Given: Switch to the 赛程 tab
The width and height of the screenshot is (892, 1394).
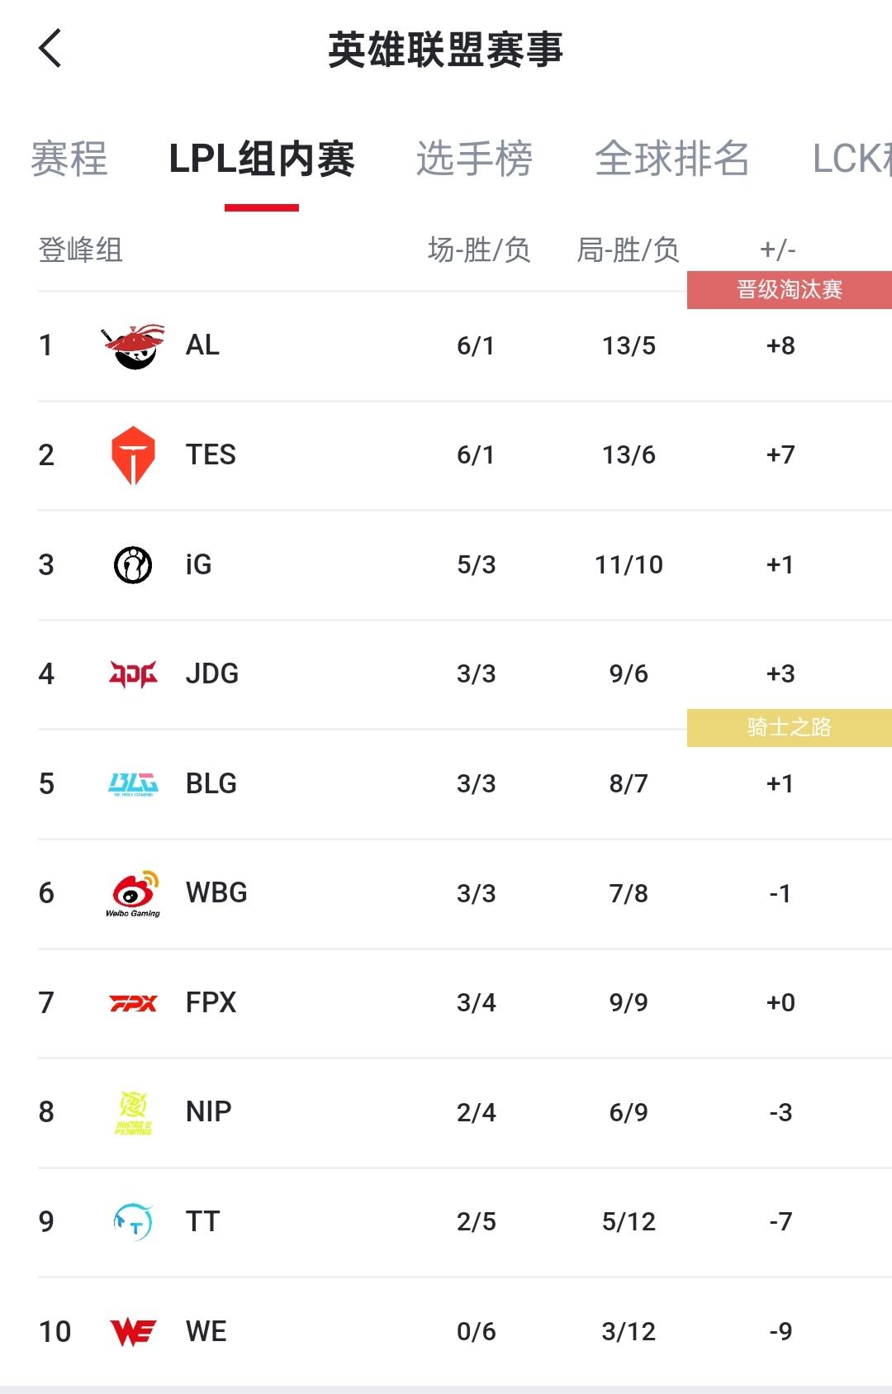Looking at the screenshot, I should (x=69, y=159).
